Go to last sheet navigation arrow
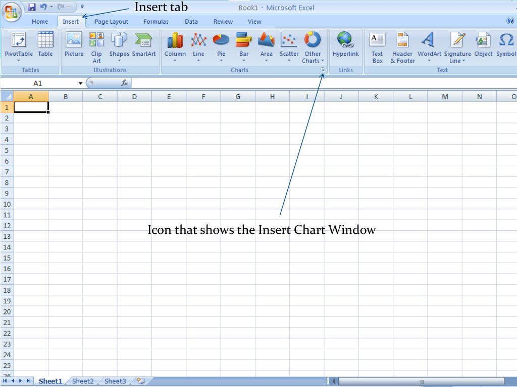 (x=28, y=381)
